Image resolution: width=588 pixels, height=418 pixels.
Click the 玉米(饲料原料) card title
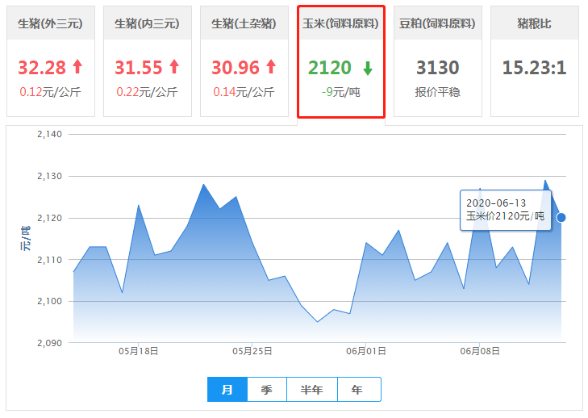click(x=340, y=23)
